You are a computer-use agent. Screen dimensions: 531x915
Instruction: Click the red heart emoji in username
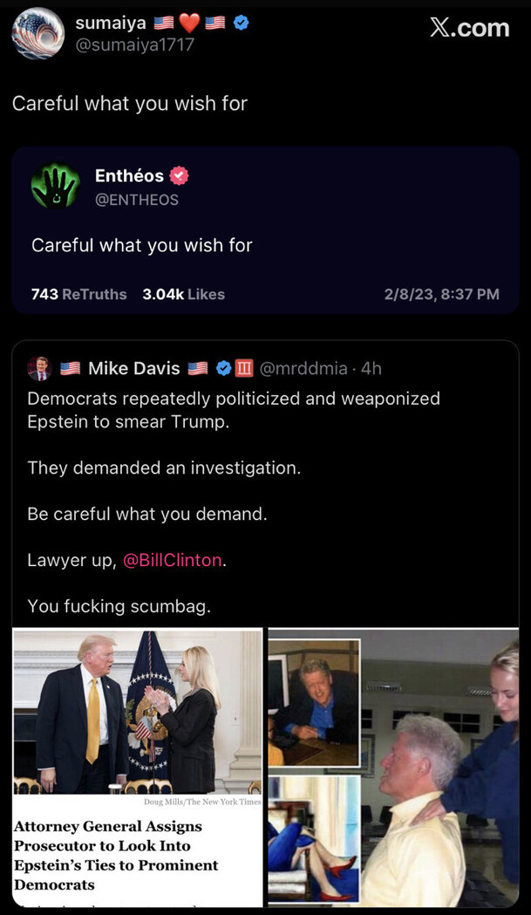[189, 23]
